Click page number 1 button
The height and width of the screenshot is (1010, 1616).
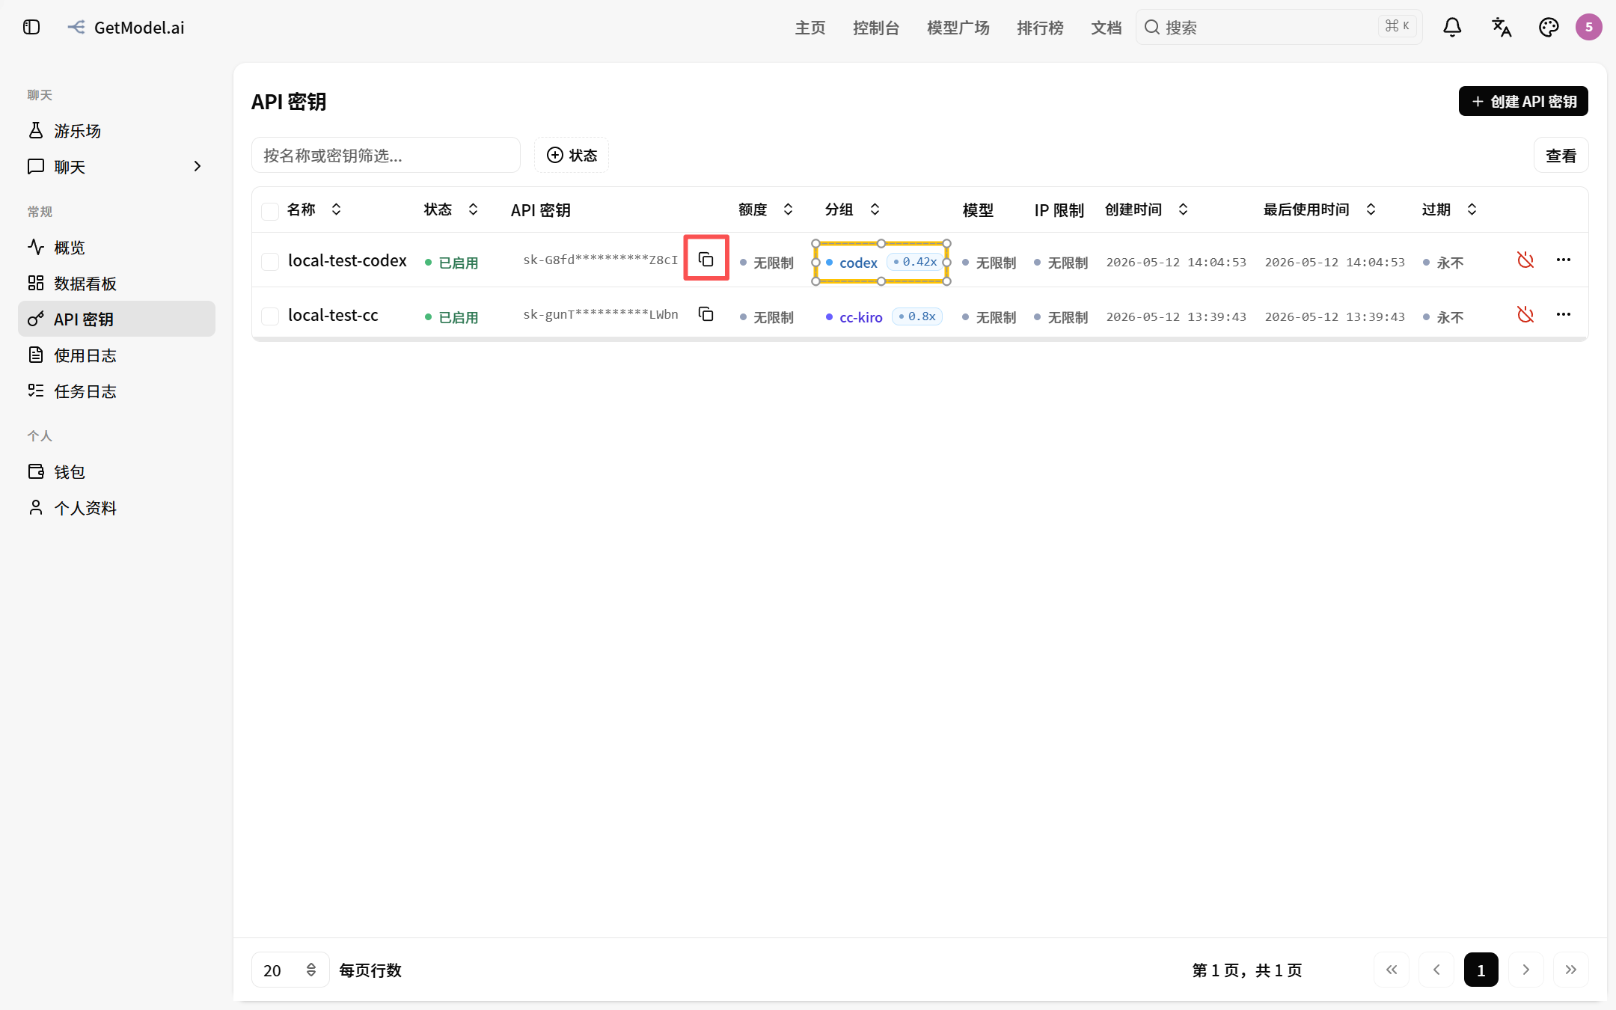[1481, 970]
